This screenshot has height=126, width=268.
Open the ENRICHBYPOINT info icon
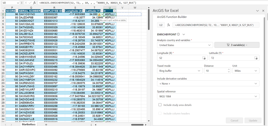click(178, 34)
